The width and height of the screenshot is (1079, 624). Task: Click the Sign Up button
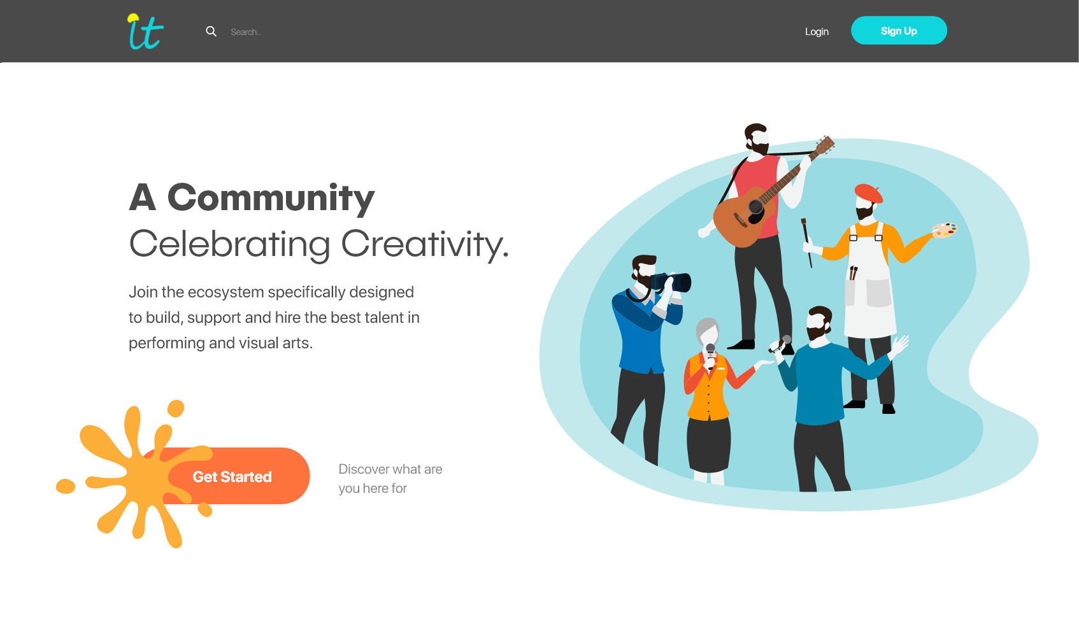899,31
